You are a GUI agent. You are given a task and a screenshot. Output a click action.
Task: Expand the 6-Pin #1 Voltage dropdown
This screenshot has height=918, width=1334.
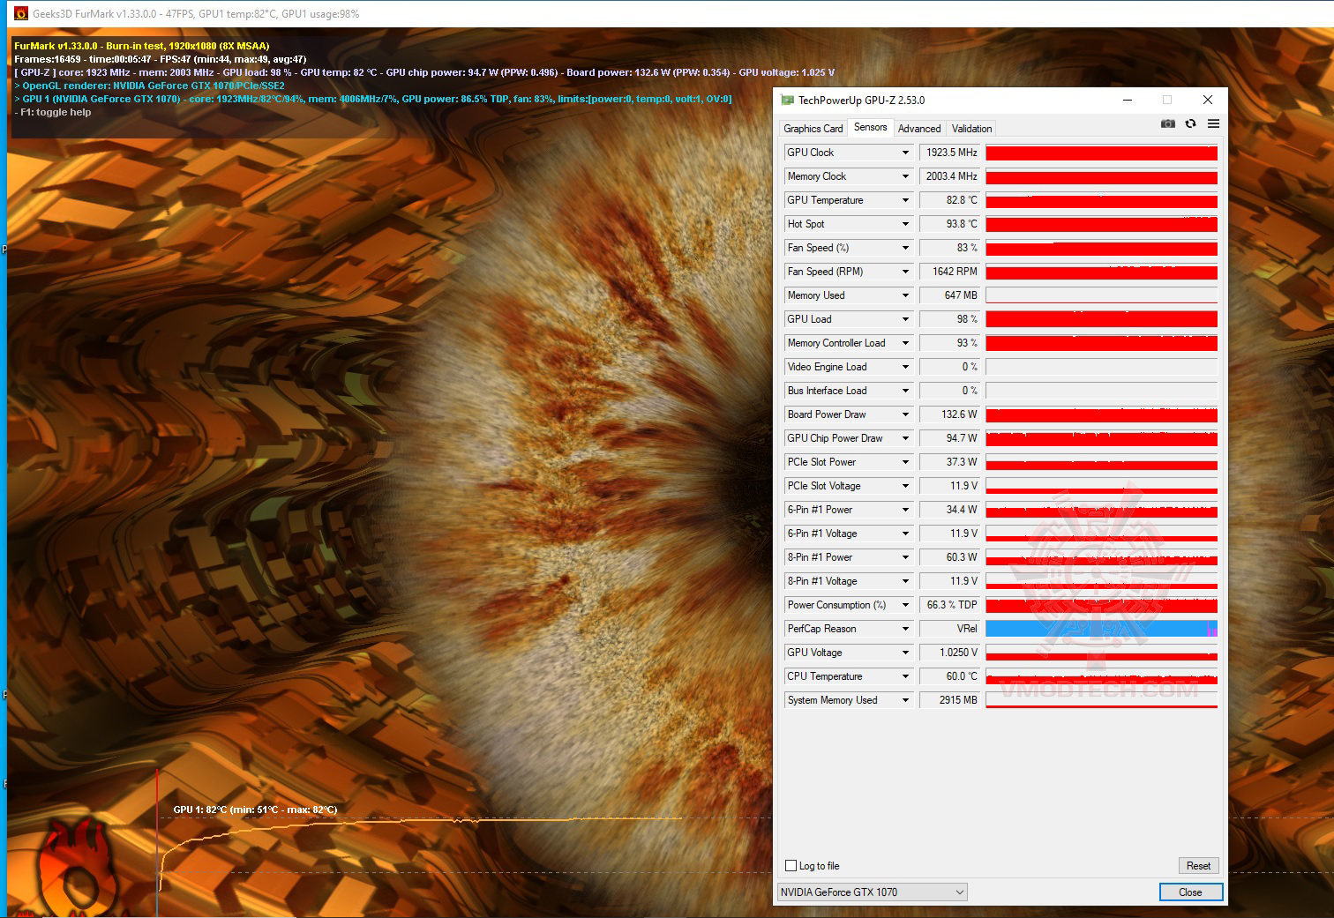pyautogui.click(x=905, y=534)
